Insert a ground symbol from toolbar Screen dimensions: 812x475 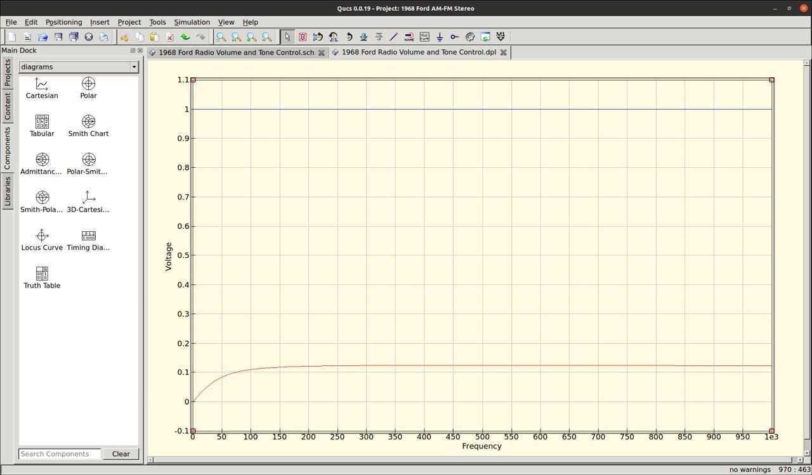(440, 37)
